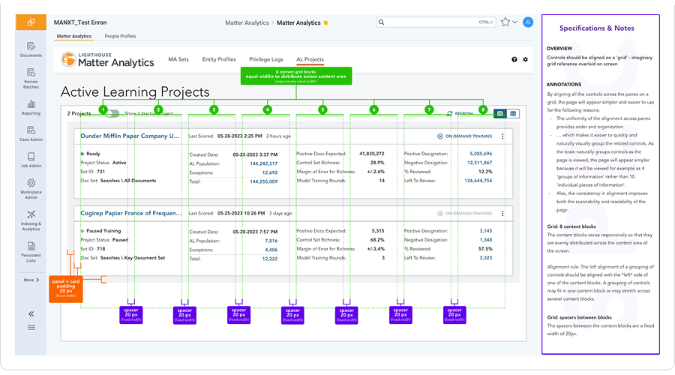The image size is (675, 375).
Task: Click MANXT_Test Enron workspace name
Action: [80, 22]
